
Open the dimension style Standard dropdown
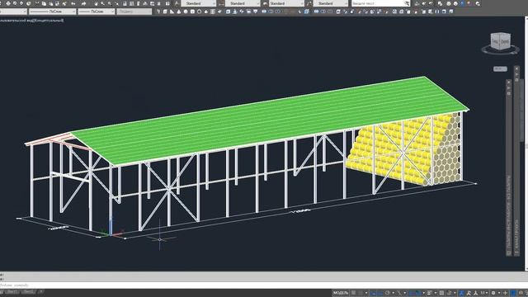(243, 3)
